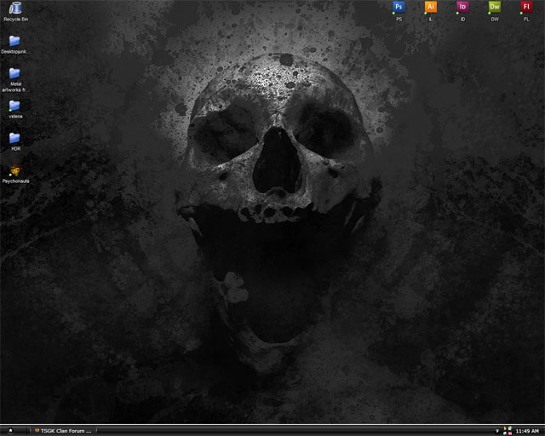Select the Desktopjunk folder
The width and height of the screenshot is (545, 436).
14,41
